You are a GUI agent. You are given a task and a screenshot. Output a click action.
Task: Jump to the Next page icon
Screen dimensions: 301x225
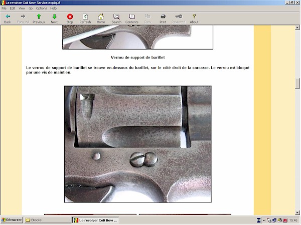tap(54, 17)
